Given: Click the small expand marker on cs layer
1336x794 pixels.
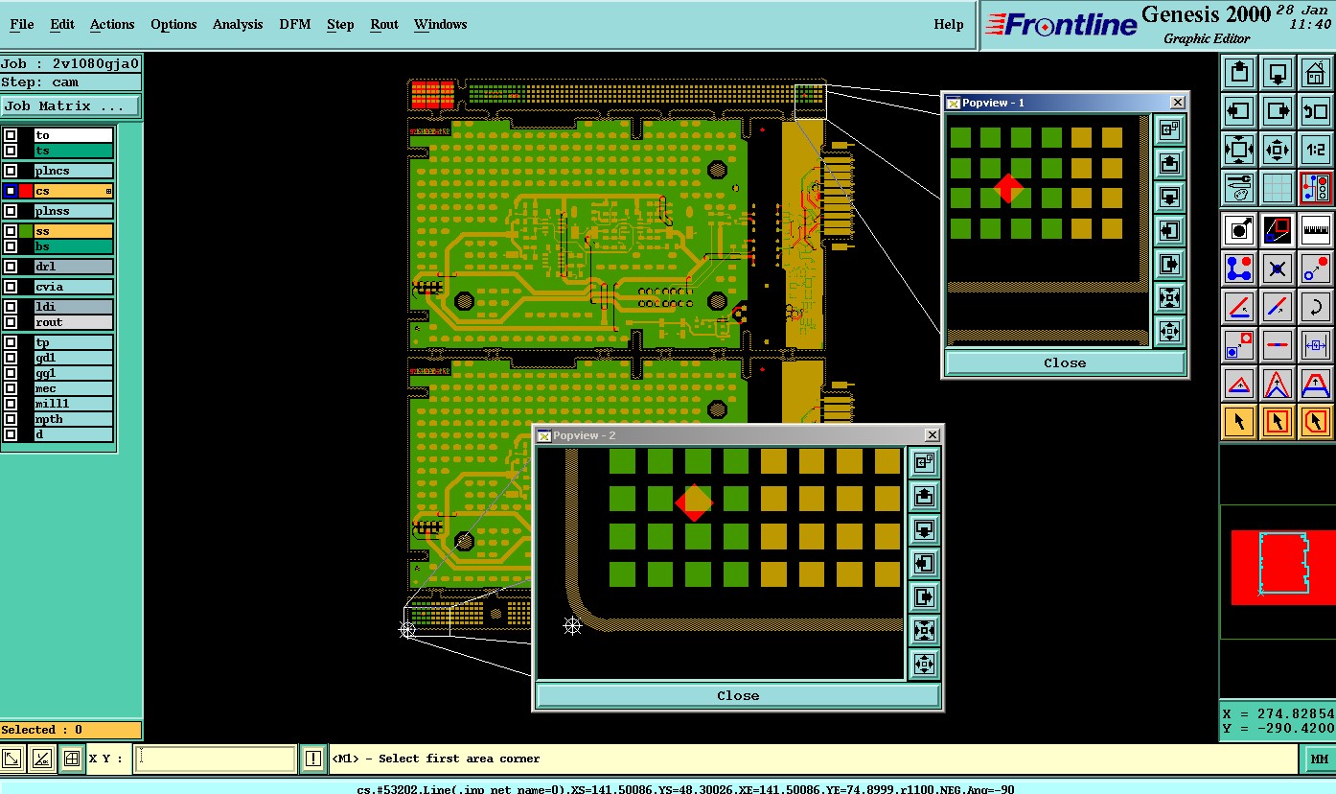Looking at the screenshot, I should click(108, 192).
